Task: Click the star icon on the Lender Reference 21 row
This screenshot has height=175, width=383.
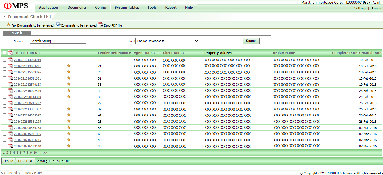Action: click(x=69, y=66)
